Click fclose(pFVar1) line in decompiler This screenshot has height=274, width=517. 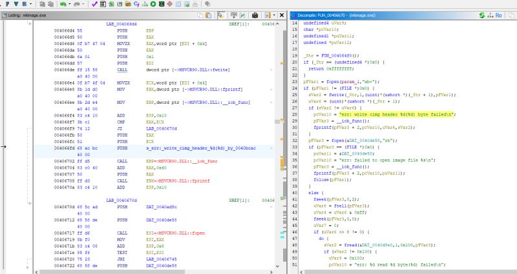tap(332, 180)
